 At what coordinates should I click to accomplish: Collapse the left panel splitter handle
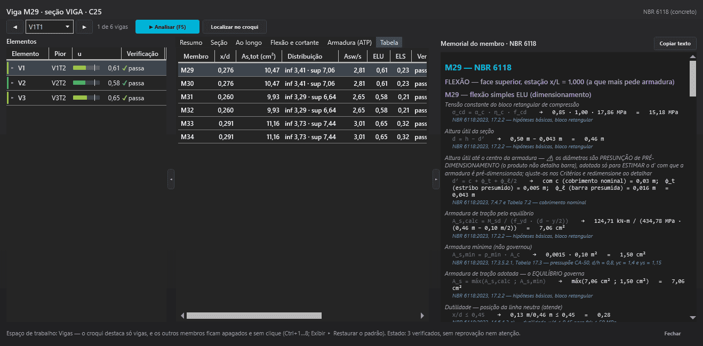[171, 180]
